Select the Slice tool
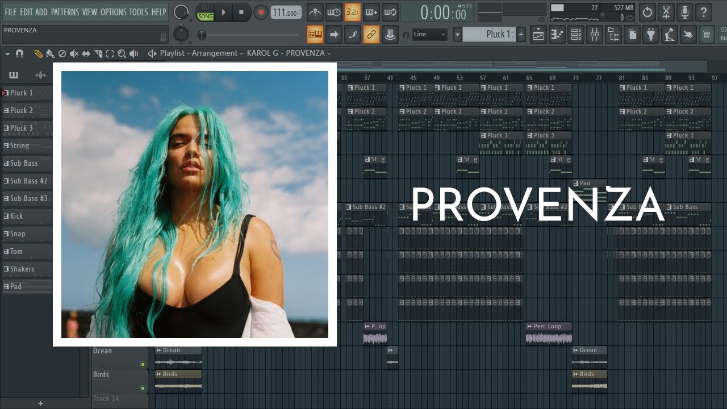The image size is (727, 409). tap(98, 53)
